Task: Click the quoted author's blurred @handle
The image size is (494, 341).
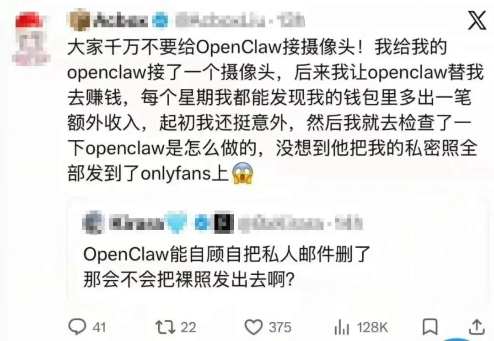Action: [281, 224]
